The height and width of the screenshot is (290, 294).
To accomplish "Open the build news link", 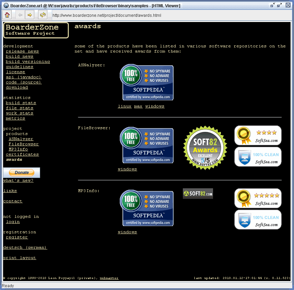I will click(x=20, y=56).
